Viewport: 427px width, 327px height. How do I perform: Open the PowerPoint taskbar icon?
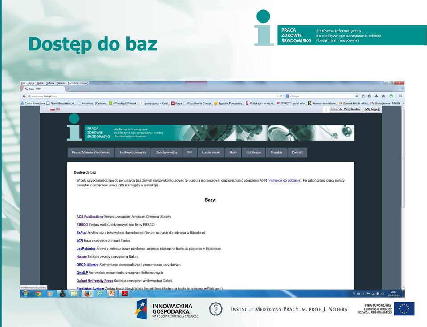(x=112, y=294)
